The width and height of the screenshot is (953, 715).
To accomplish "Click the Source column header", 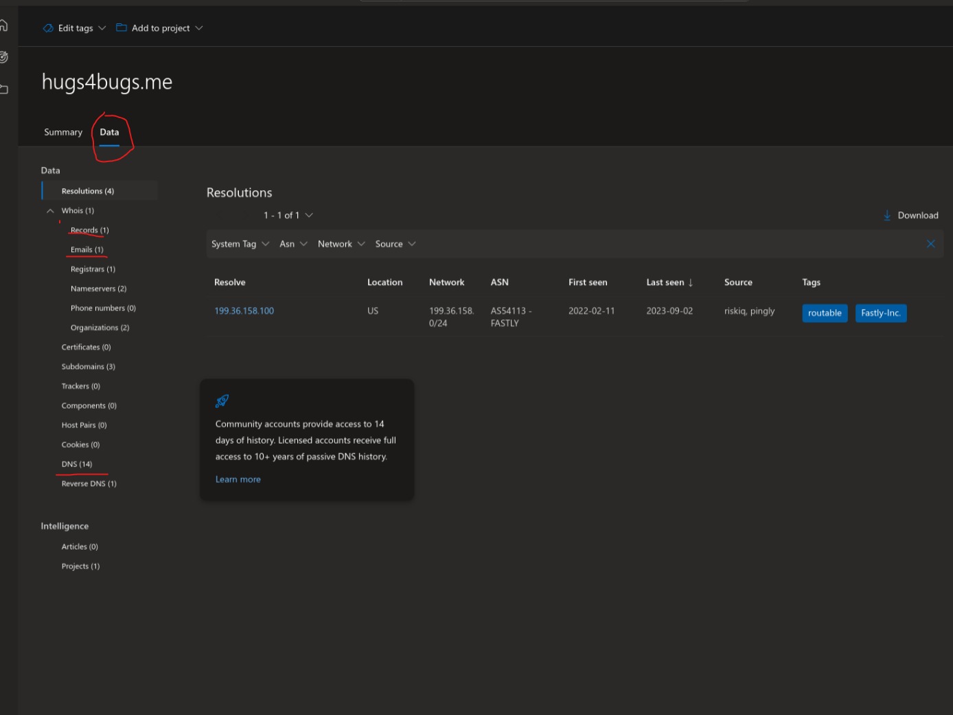I will (x=738, y=282).
